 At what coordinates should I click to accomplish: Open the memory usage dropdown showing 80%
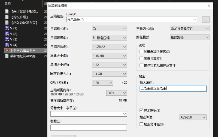point(117,93)
